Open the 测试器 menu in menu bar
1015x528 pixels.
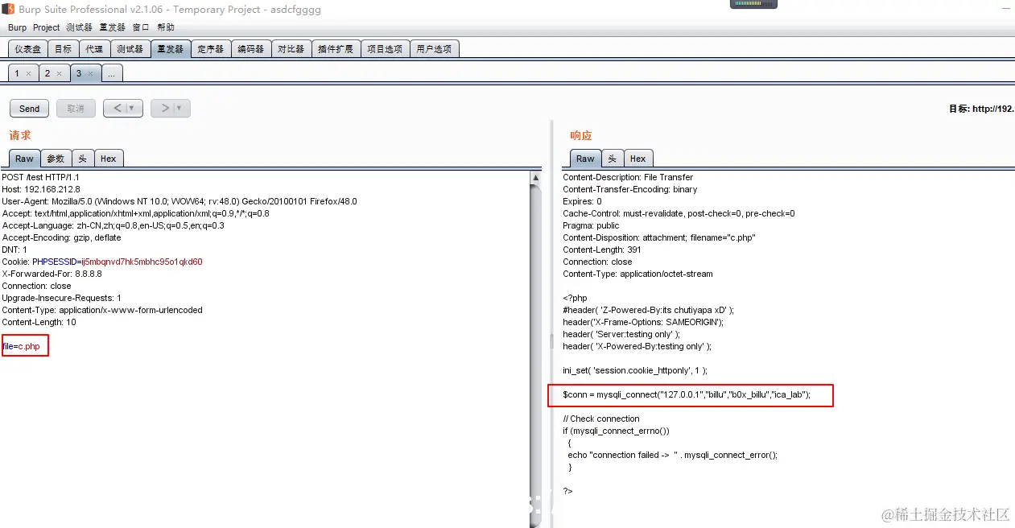80,27
